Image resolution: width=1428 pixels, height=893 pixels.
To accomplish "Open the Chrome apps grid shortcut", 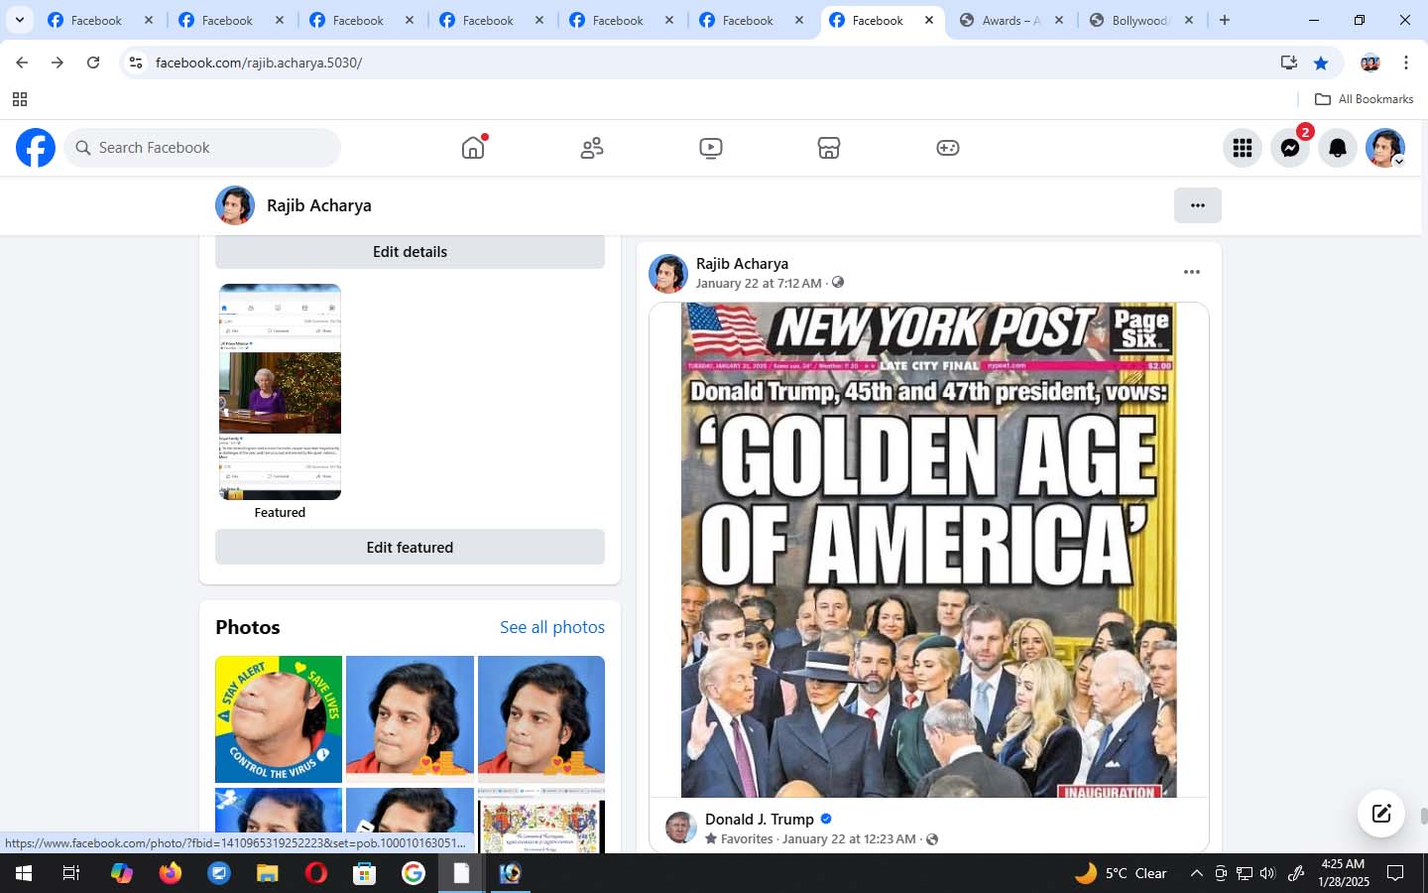I will 19,99.
